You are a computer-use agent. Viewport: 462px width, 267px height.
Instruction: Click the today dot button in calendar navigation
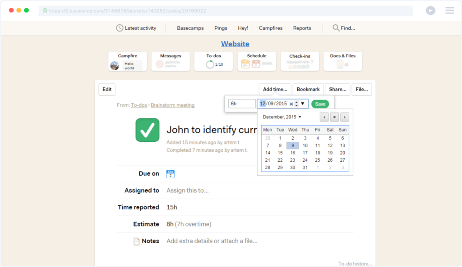click(334, 117)
